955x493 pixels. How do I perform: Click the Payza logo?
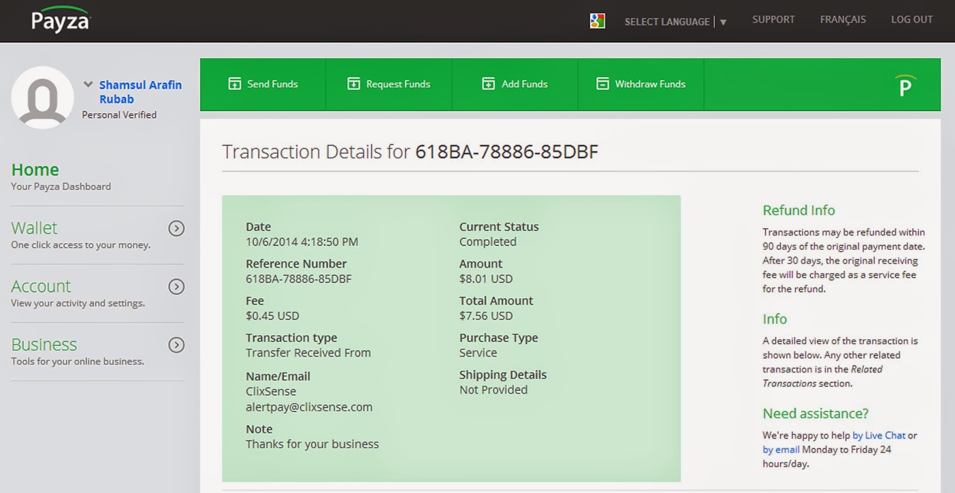(x=60, y=20)
